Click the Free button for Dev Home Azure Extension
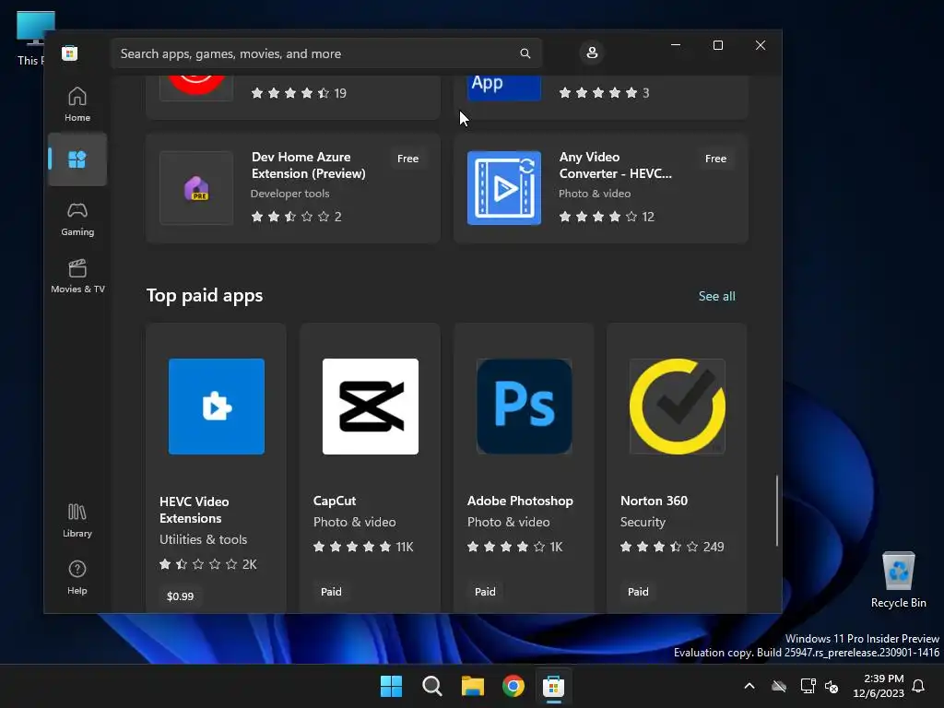 [407, 159]
